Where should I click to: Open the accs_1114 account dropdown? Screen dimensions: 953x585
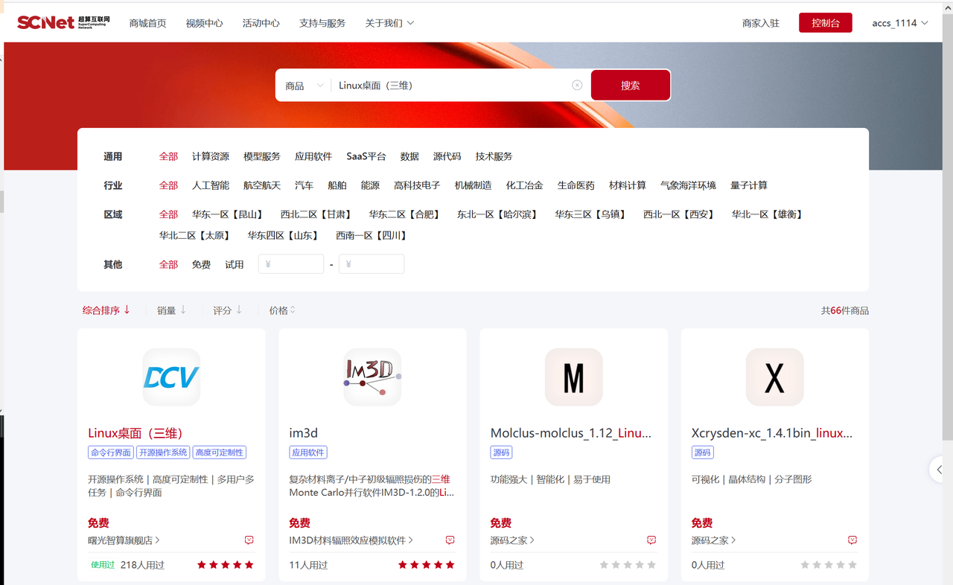tap(900, 23)
